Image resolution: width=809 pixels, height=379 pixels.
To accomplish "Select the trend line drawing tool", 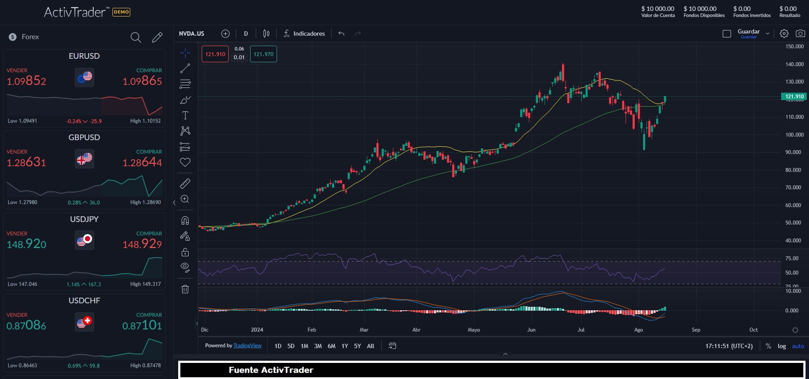I will [x=185, y=68].
